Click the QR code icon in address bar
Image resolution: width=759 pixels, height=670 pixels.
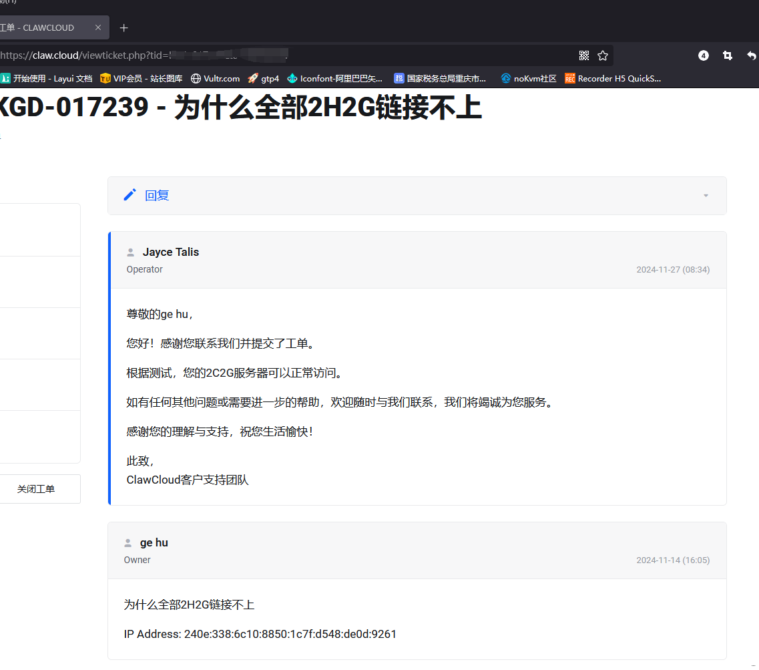tap(584, 55)
